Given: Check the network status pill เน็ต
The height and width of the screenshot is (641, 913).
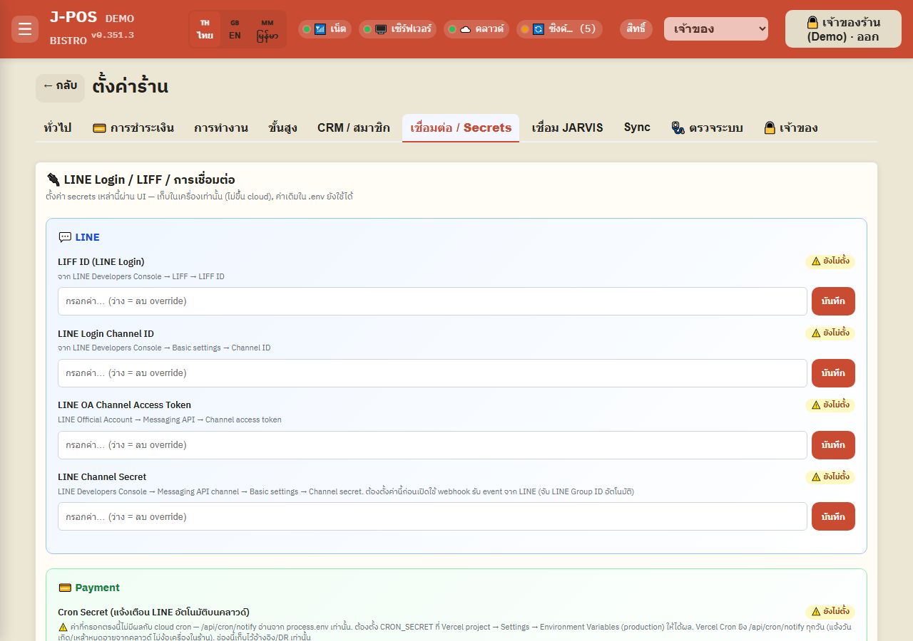Looking at the screenshot, I should coord(325,29).
